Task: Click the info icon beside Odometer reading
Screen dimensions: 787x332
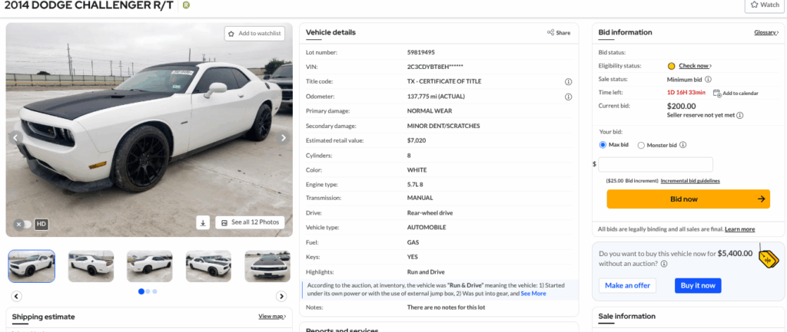Action: tap(569, 97)
